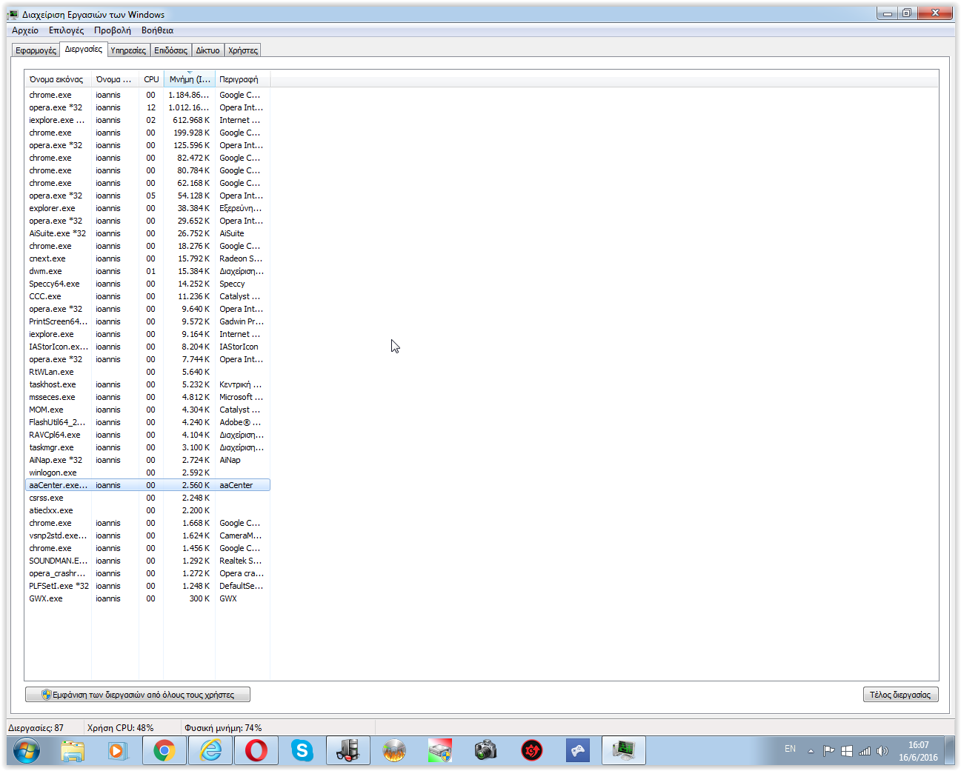Image resolution: width=961 pixels, height=771 pixels.
Task: Select the IAStorIcon process row
Action: pyautogui.click(x=147, y=347)
